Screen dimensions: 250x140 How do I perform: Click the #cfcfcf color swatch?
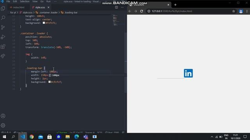50,82
